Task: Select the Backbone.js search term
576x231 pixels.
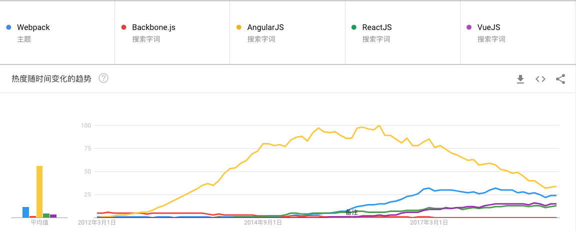Action: tap(153, 27)
